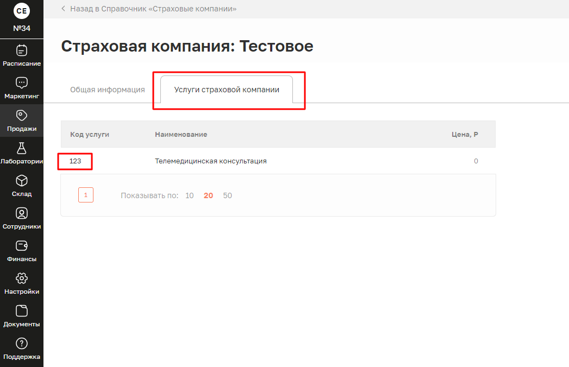The height and width of the screenshot is (367, 569).
Task: Show 20 items per page
Action: click(208, 195)
